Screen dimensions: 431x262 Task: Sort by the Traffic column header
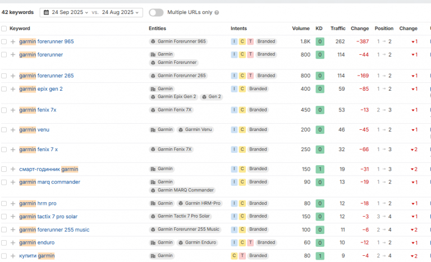point(338,29)
